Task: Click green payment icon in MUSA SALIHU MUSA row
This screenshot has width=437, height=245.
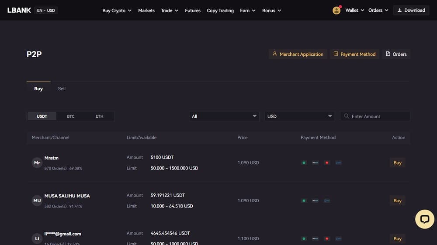Action: (x=304, y=201)
